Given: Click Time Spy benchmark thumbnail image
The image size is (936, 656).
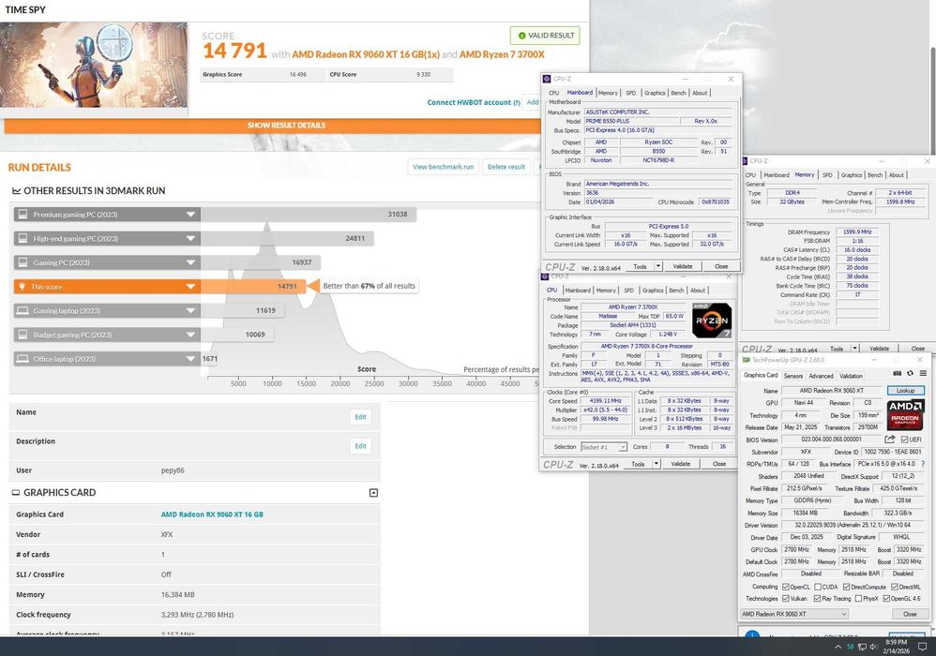Looking at the screenshot, I should click(94, 65).
